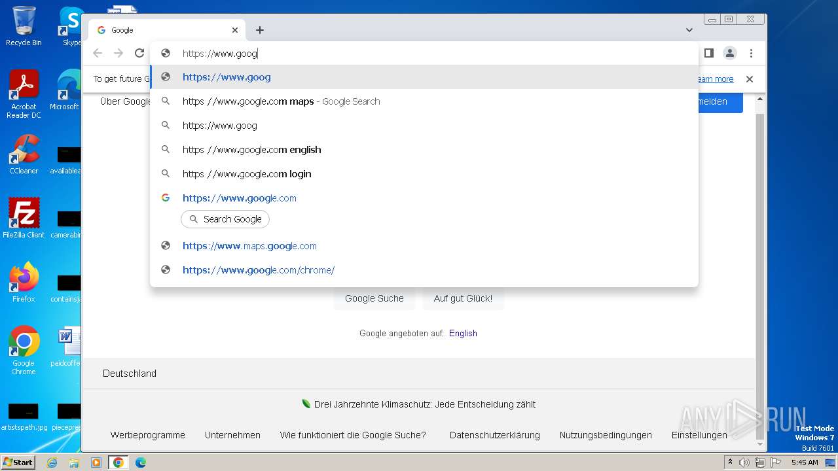Switch Google to English language link
The image size is (838, 471).
(x=463, y=333)
